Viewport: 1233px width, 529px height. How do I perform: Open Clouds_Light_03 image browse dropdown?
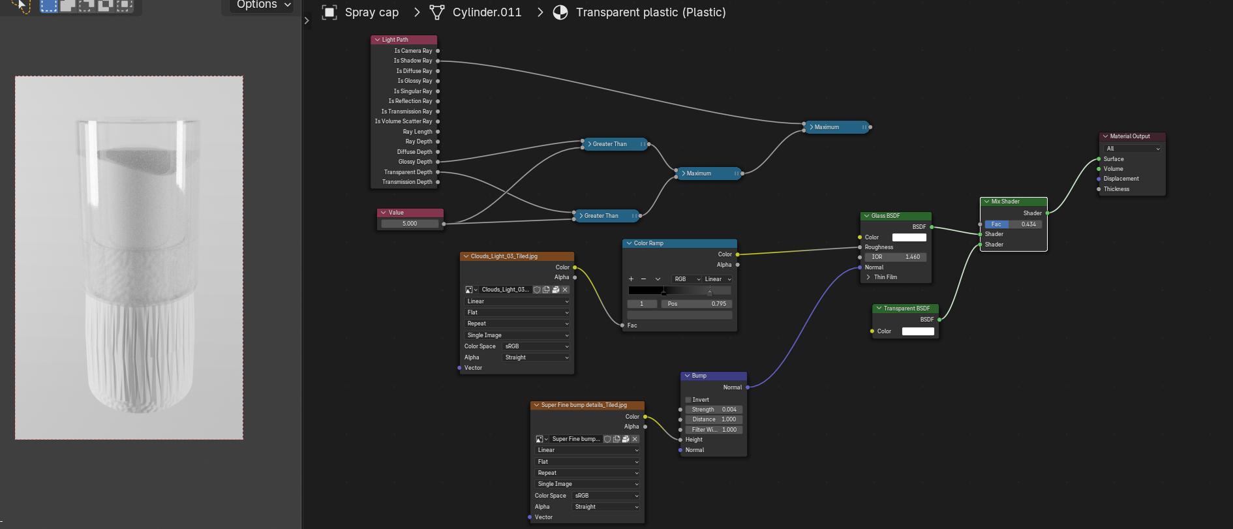pyautogui.click(x=472, y=290)
